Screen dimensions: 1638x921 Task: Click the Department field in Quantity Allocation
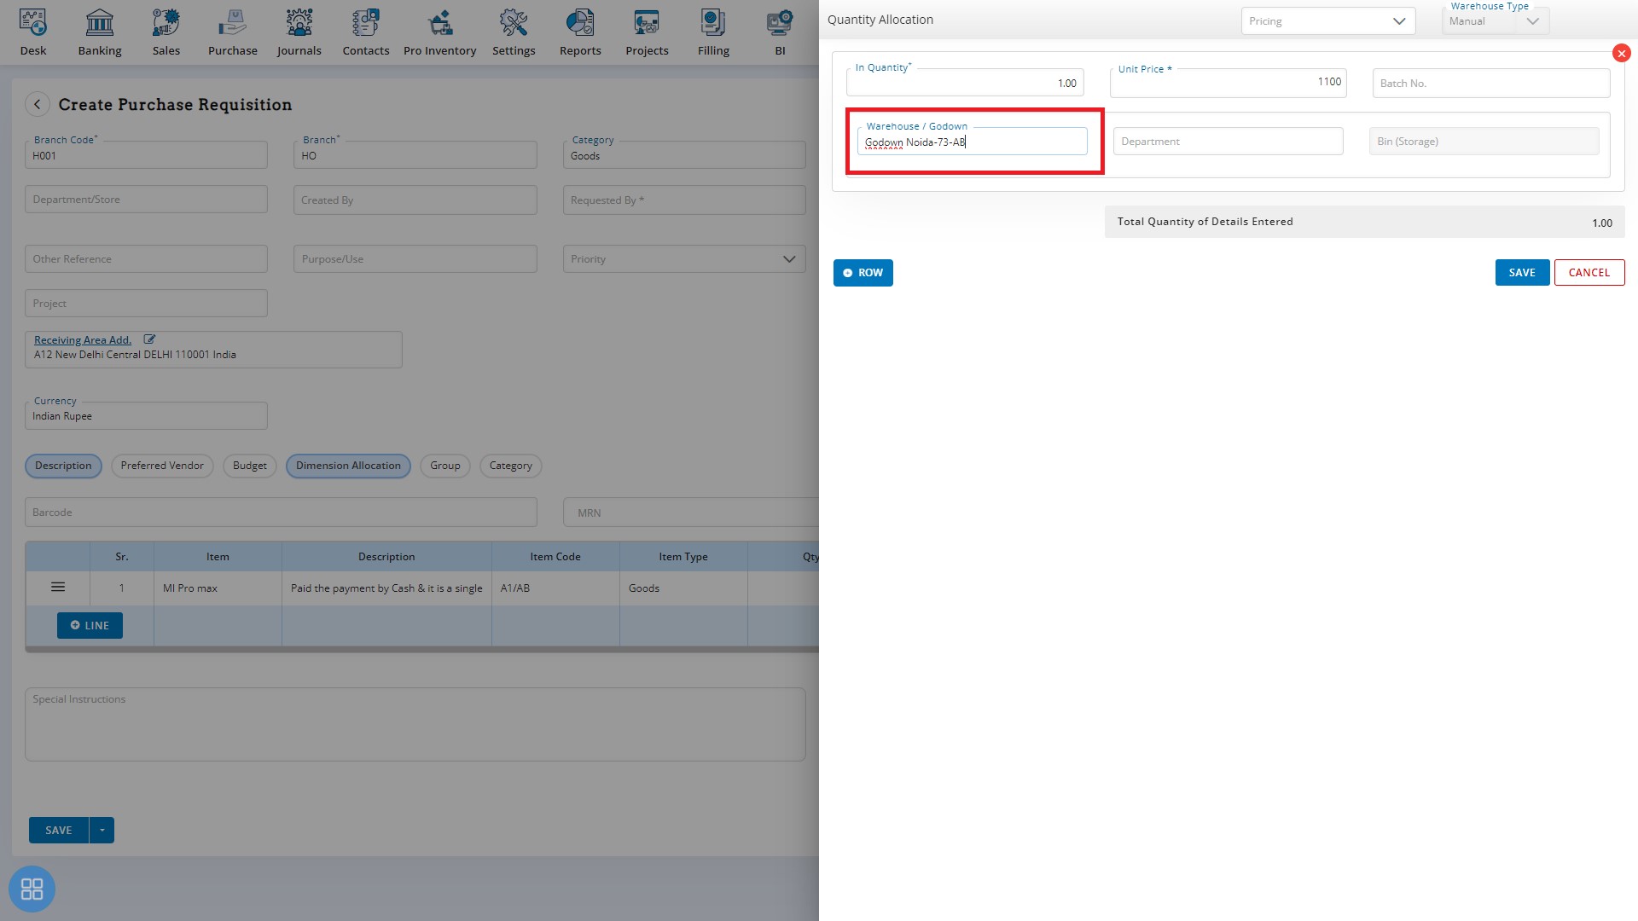[1228, 142]
